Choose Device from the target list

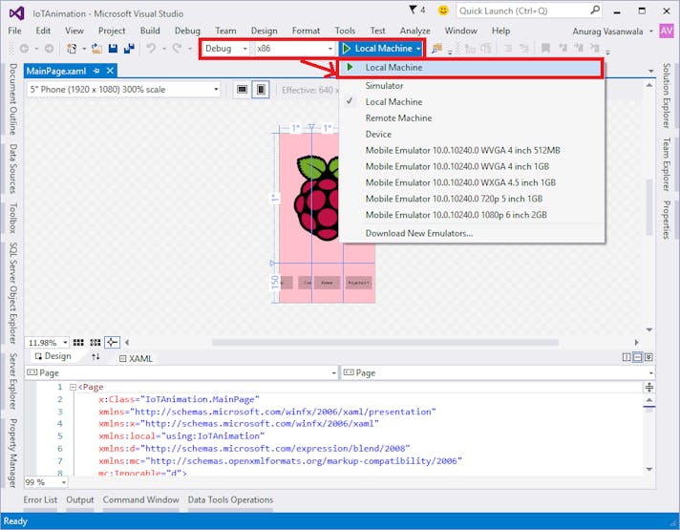coord(472,134)
